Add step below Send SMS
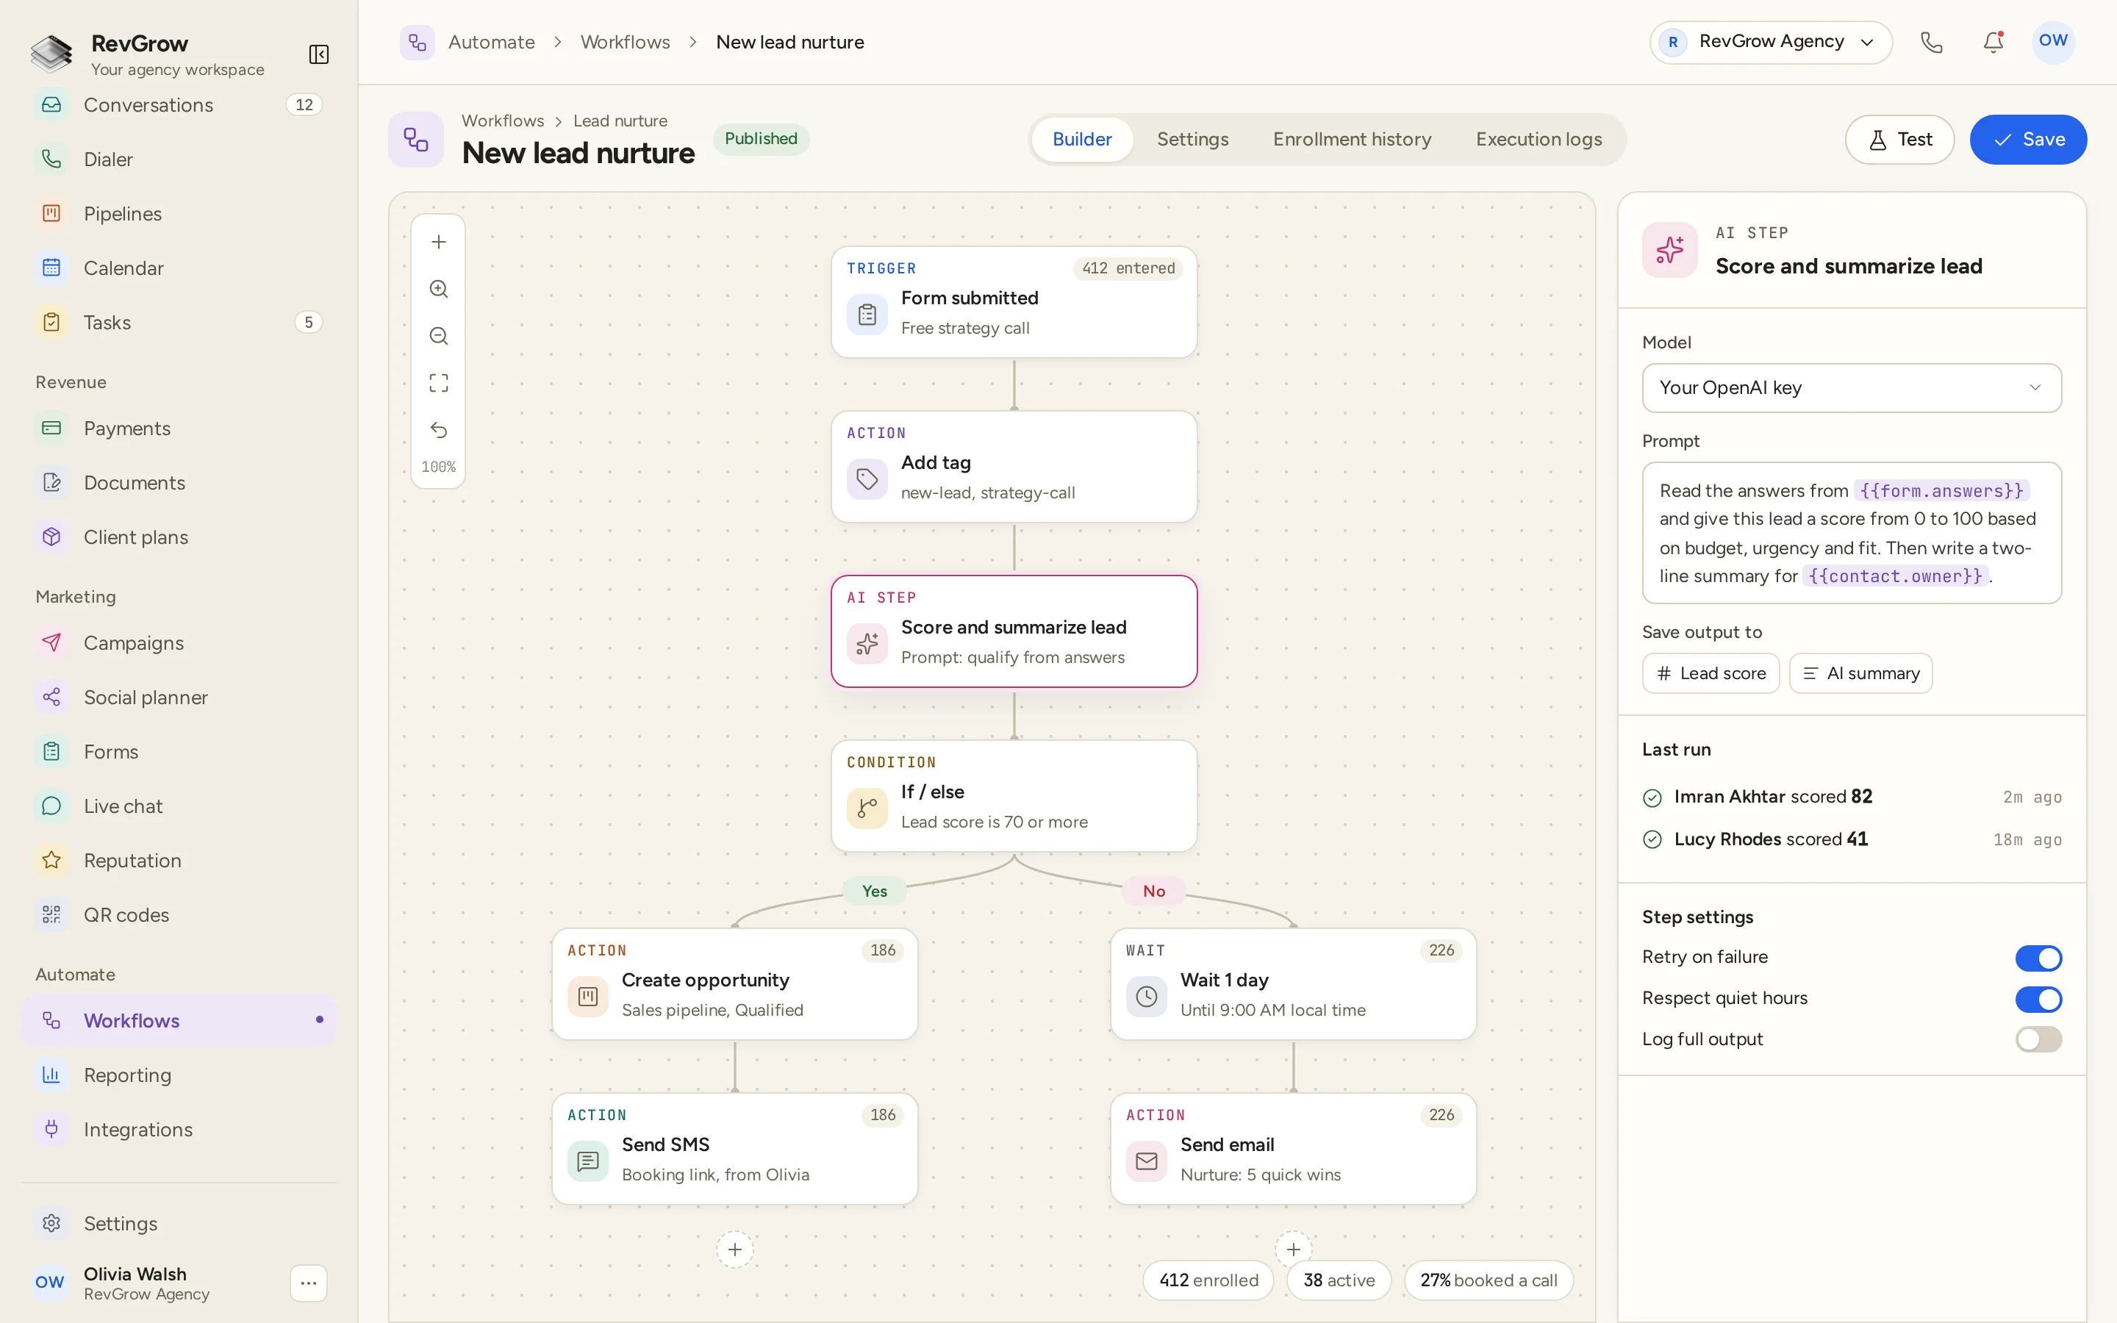This screenshot has height=1323, width=2117. (735, 1249)
